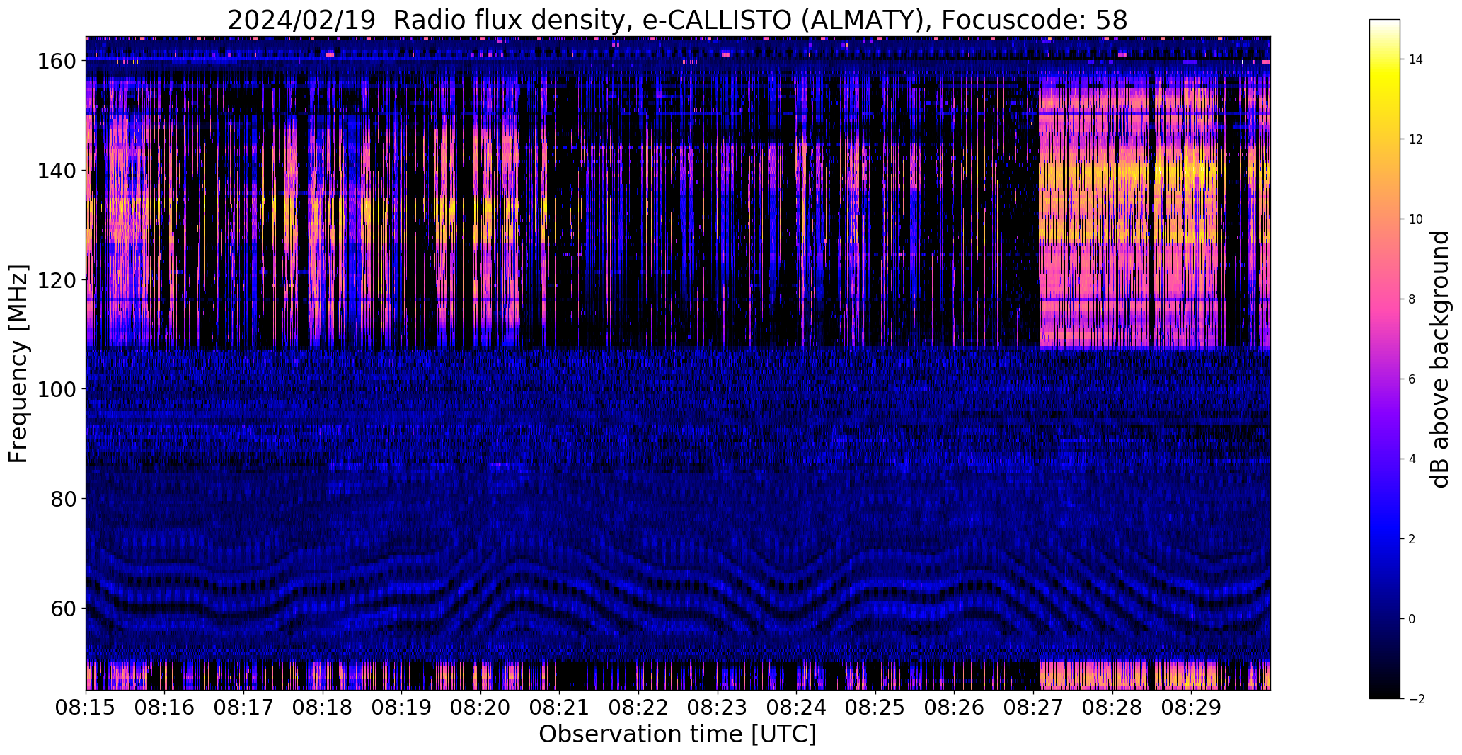This screenshot has height=755, width=1462.
Task: Click the 'Frequency [MHz]' axis label
Action: 18,364
